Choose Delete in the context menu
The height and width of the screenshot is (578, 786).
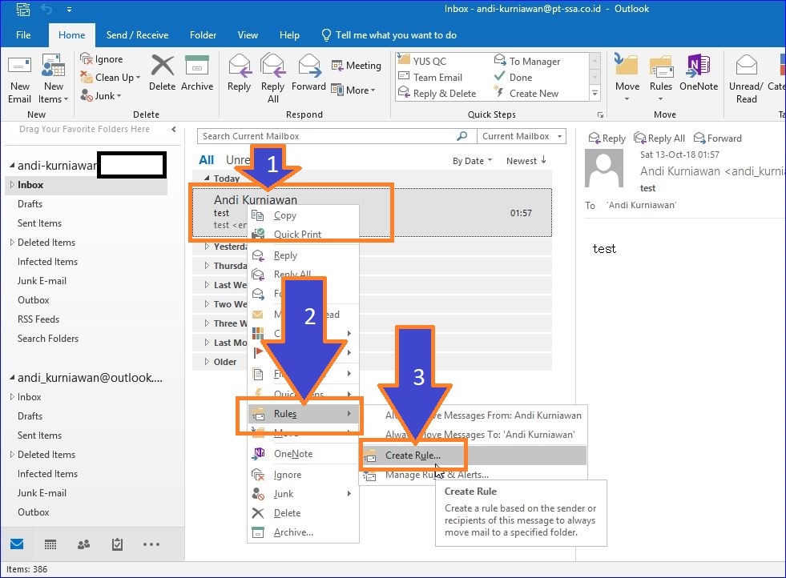(304, 513)
